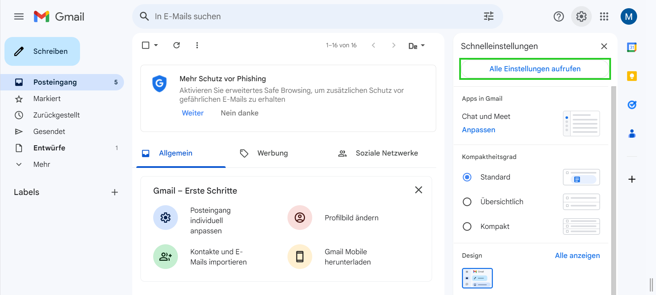Open Contacts side panel
656x295 pixels.
[632, 133]
